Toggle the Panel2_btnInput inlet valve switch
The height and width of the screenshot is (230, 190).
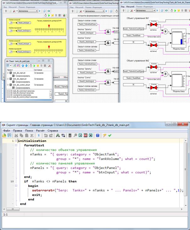pyautogui.click(x=11, y=44)
